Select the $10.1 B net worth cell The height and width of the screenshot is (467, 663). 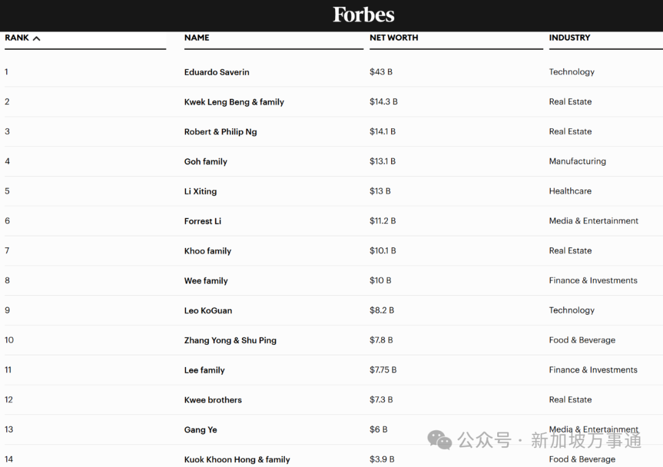(x=382, y=250)
